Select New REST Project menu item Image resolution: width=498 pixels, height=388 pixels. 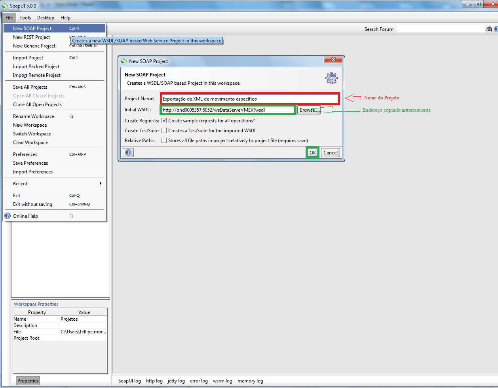point(54,37)
